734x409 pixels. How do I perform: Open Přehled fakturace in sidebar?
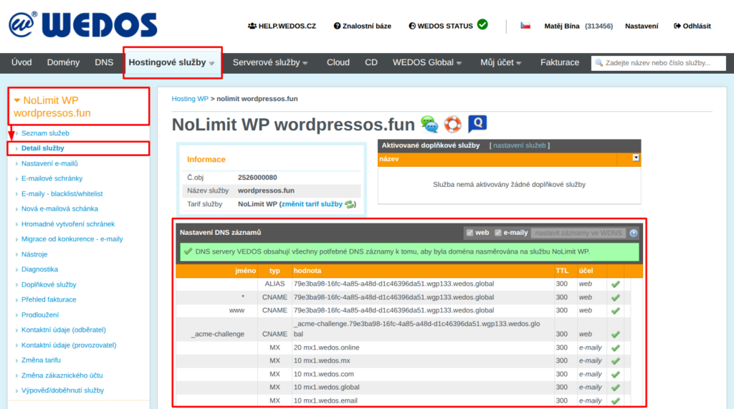tap(49, 299)
